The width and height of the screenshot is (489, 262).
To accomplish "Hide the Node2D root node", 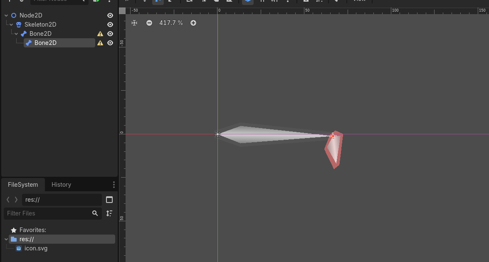I will [x=110, y=15].
